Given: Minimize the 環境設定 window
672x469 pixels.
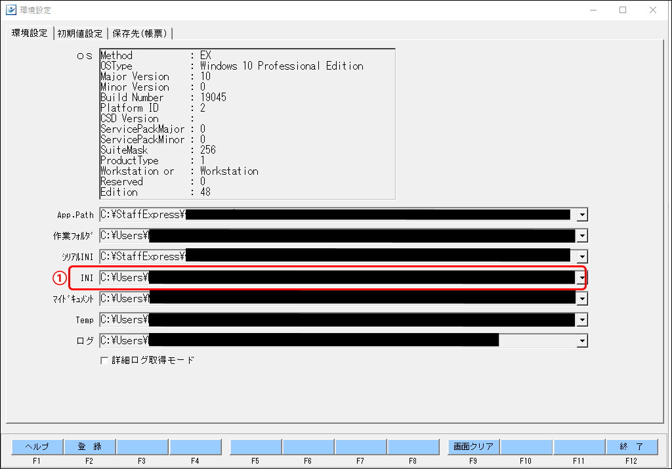Looking at the screenshot, I should (x=593, y=10).
